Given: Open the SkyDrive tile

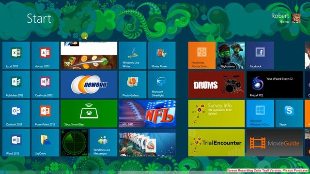Looking at the screenshot, I should click(45, 143).
